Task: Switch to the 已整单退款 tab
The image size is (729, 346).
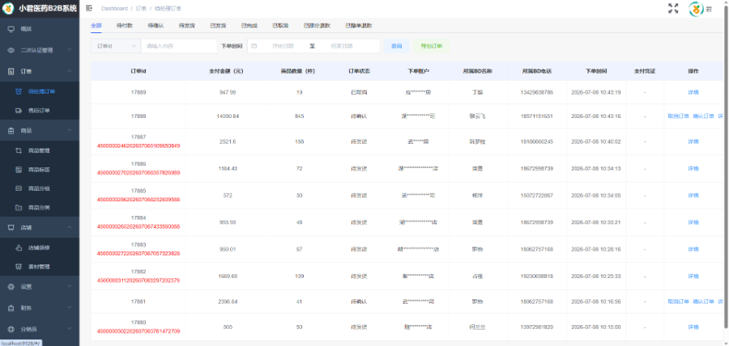Action: [x=359, y=26]
